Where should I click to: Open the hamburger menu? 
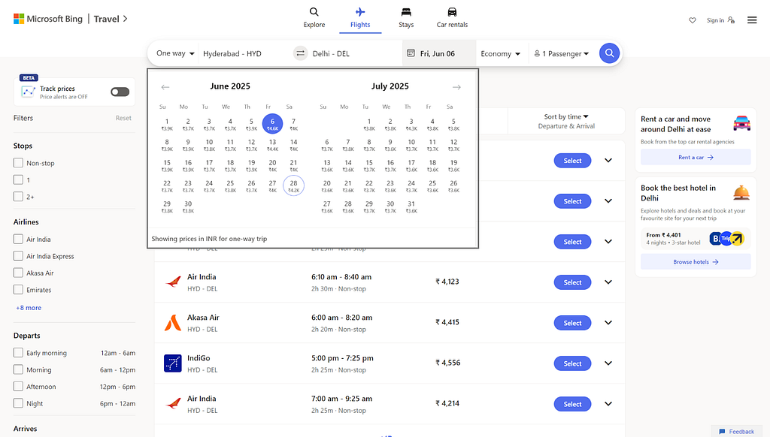(752, 20)
